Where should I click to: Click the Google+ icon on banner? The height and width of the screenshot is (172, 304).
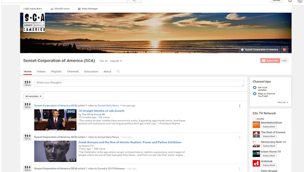pyautogui.click(x=285, y=50)
